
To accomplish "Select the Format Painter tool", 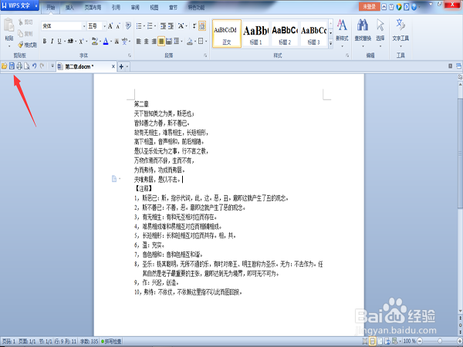I will [28, 45].
